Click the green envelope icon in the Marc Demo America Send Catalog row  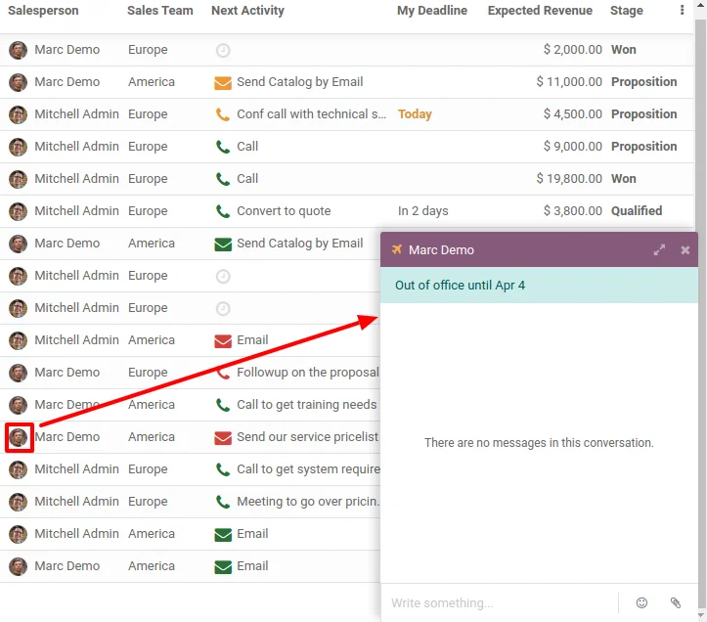point(223,244)
